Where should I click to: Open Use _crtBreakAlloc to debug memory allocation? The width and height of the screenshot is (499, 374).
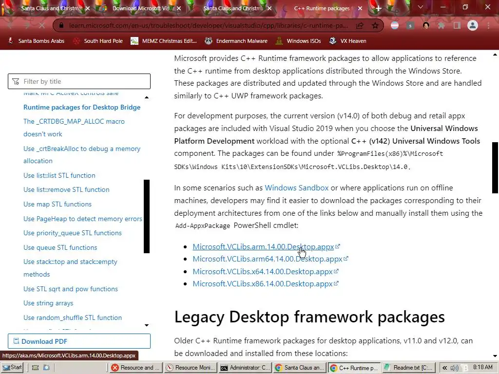[x=82, y=154]
